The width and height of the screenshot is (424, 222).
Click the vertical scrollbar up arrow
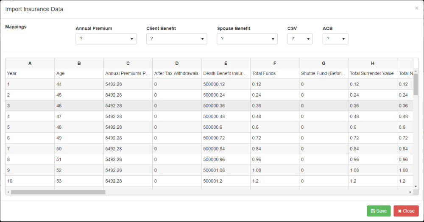tap(416, 72)
